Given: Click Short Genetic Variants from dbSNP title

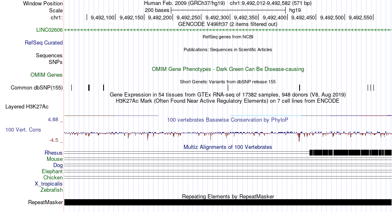Looking at the screenshot, I should tap(228, 82).
